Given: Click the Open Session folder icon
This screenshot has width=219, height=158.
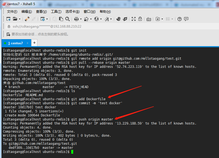Looking at the screenshot, I should coord(15,19).
